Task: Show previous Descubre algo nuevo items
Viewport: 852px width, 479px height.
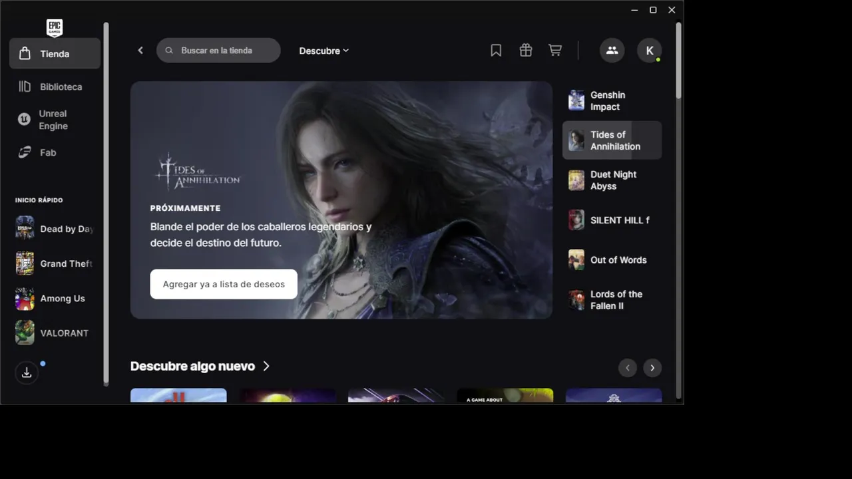Action: tap(628, 368)
